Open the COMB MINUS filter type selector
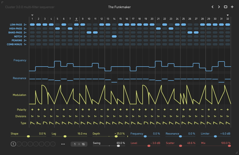The width and height of the screenshot is (239, 155). pos(16,44)
